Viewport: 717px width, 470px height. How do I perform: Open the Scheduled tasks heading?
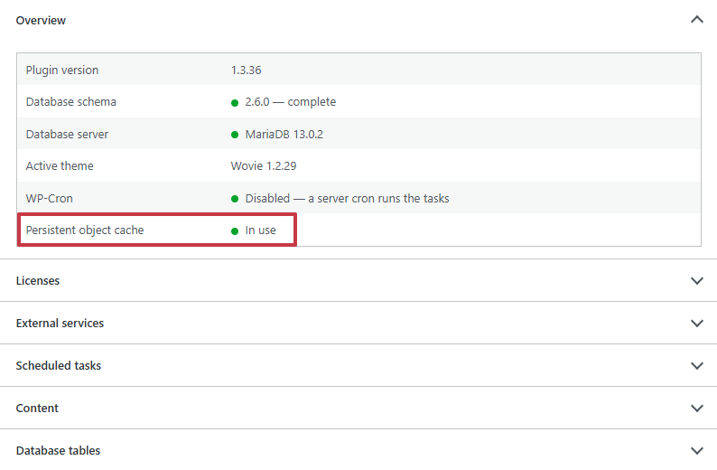(59, 366)
